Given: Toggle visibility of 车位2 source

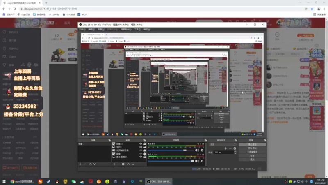Looking at the screenshot, I should tap(141, 147).
